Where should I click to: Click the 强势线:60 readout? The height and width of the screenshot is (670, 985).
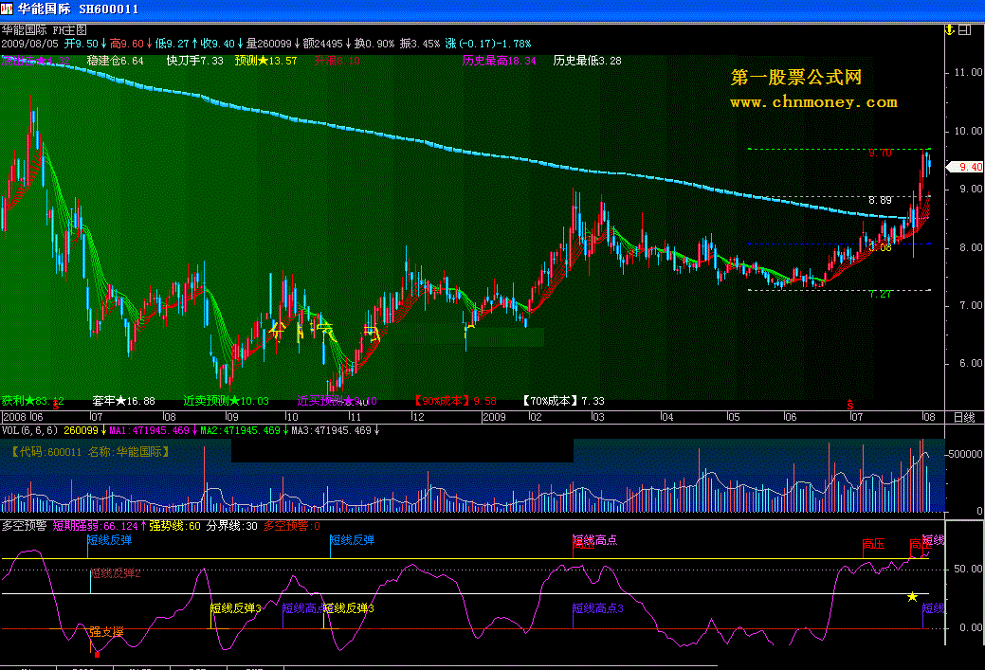[x=174, y=526]
